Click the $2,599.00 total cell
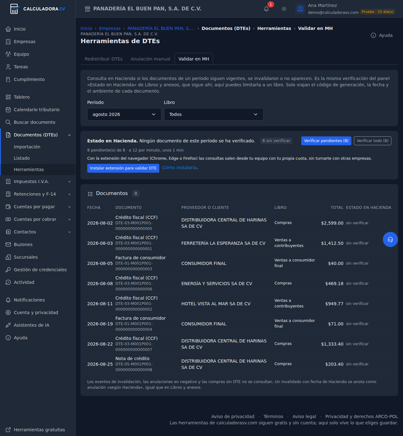The height and width of the screenshot is (436, 403). coord(332,223)
